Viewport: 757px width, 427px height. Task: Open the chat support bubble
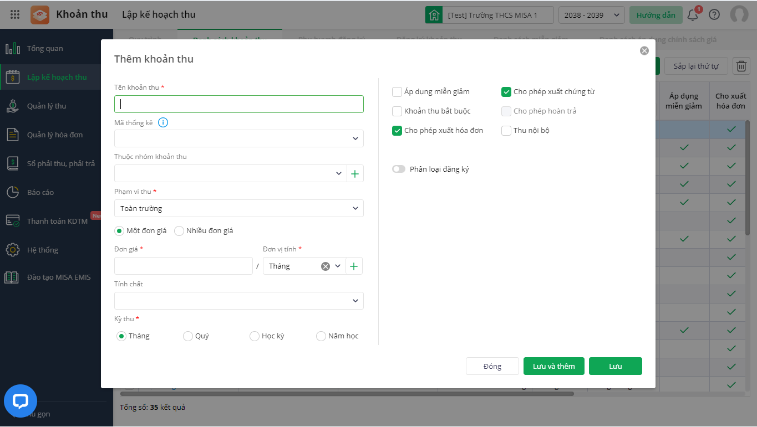click(x=21, y=401)
